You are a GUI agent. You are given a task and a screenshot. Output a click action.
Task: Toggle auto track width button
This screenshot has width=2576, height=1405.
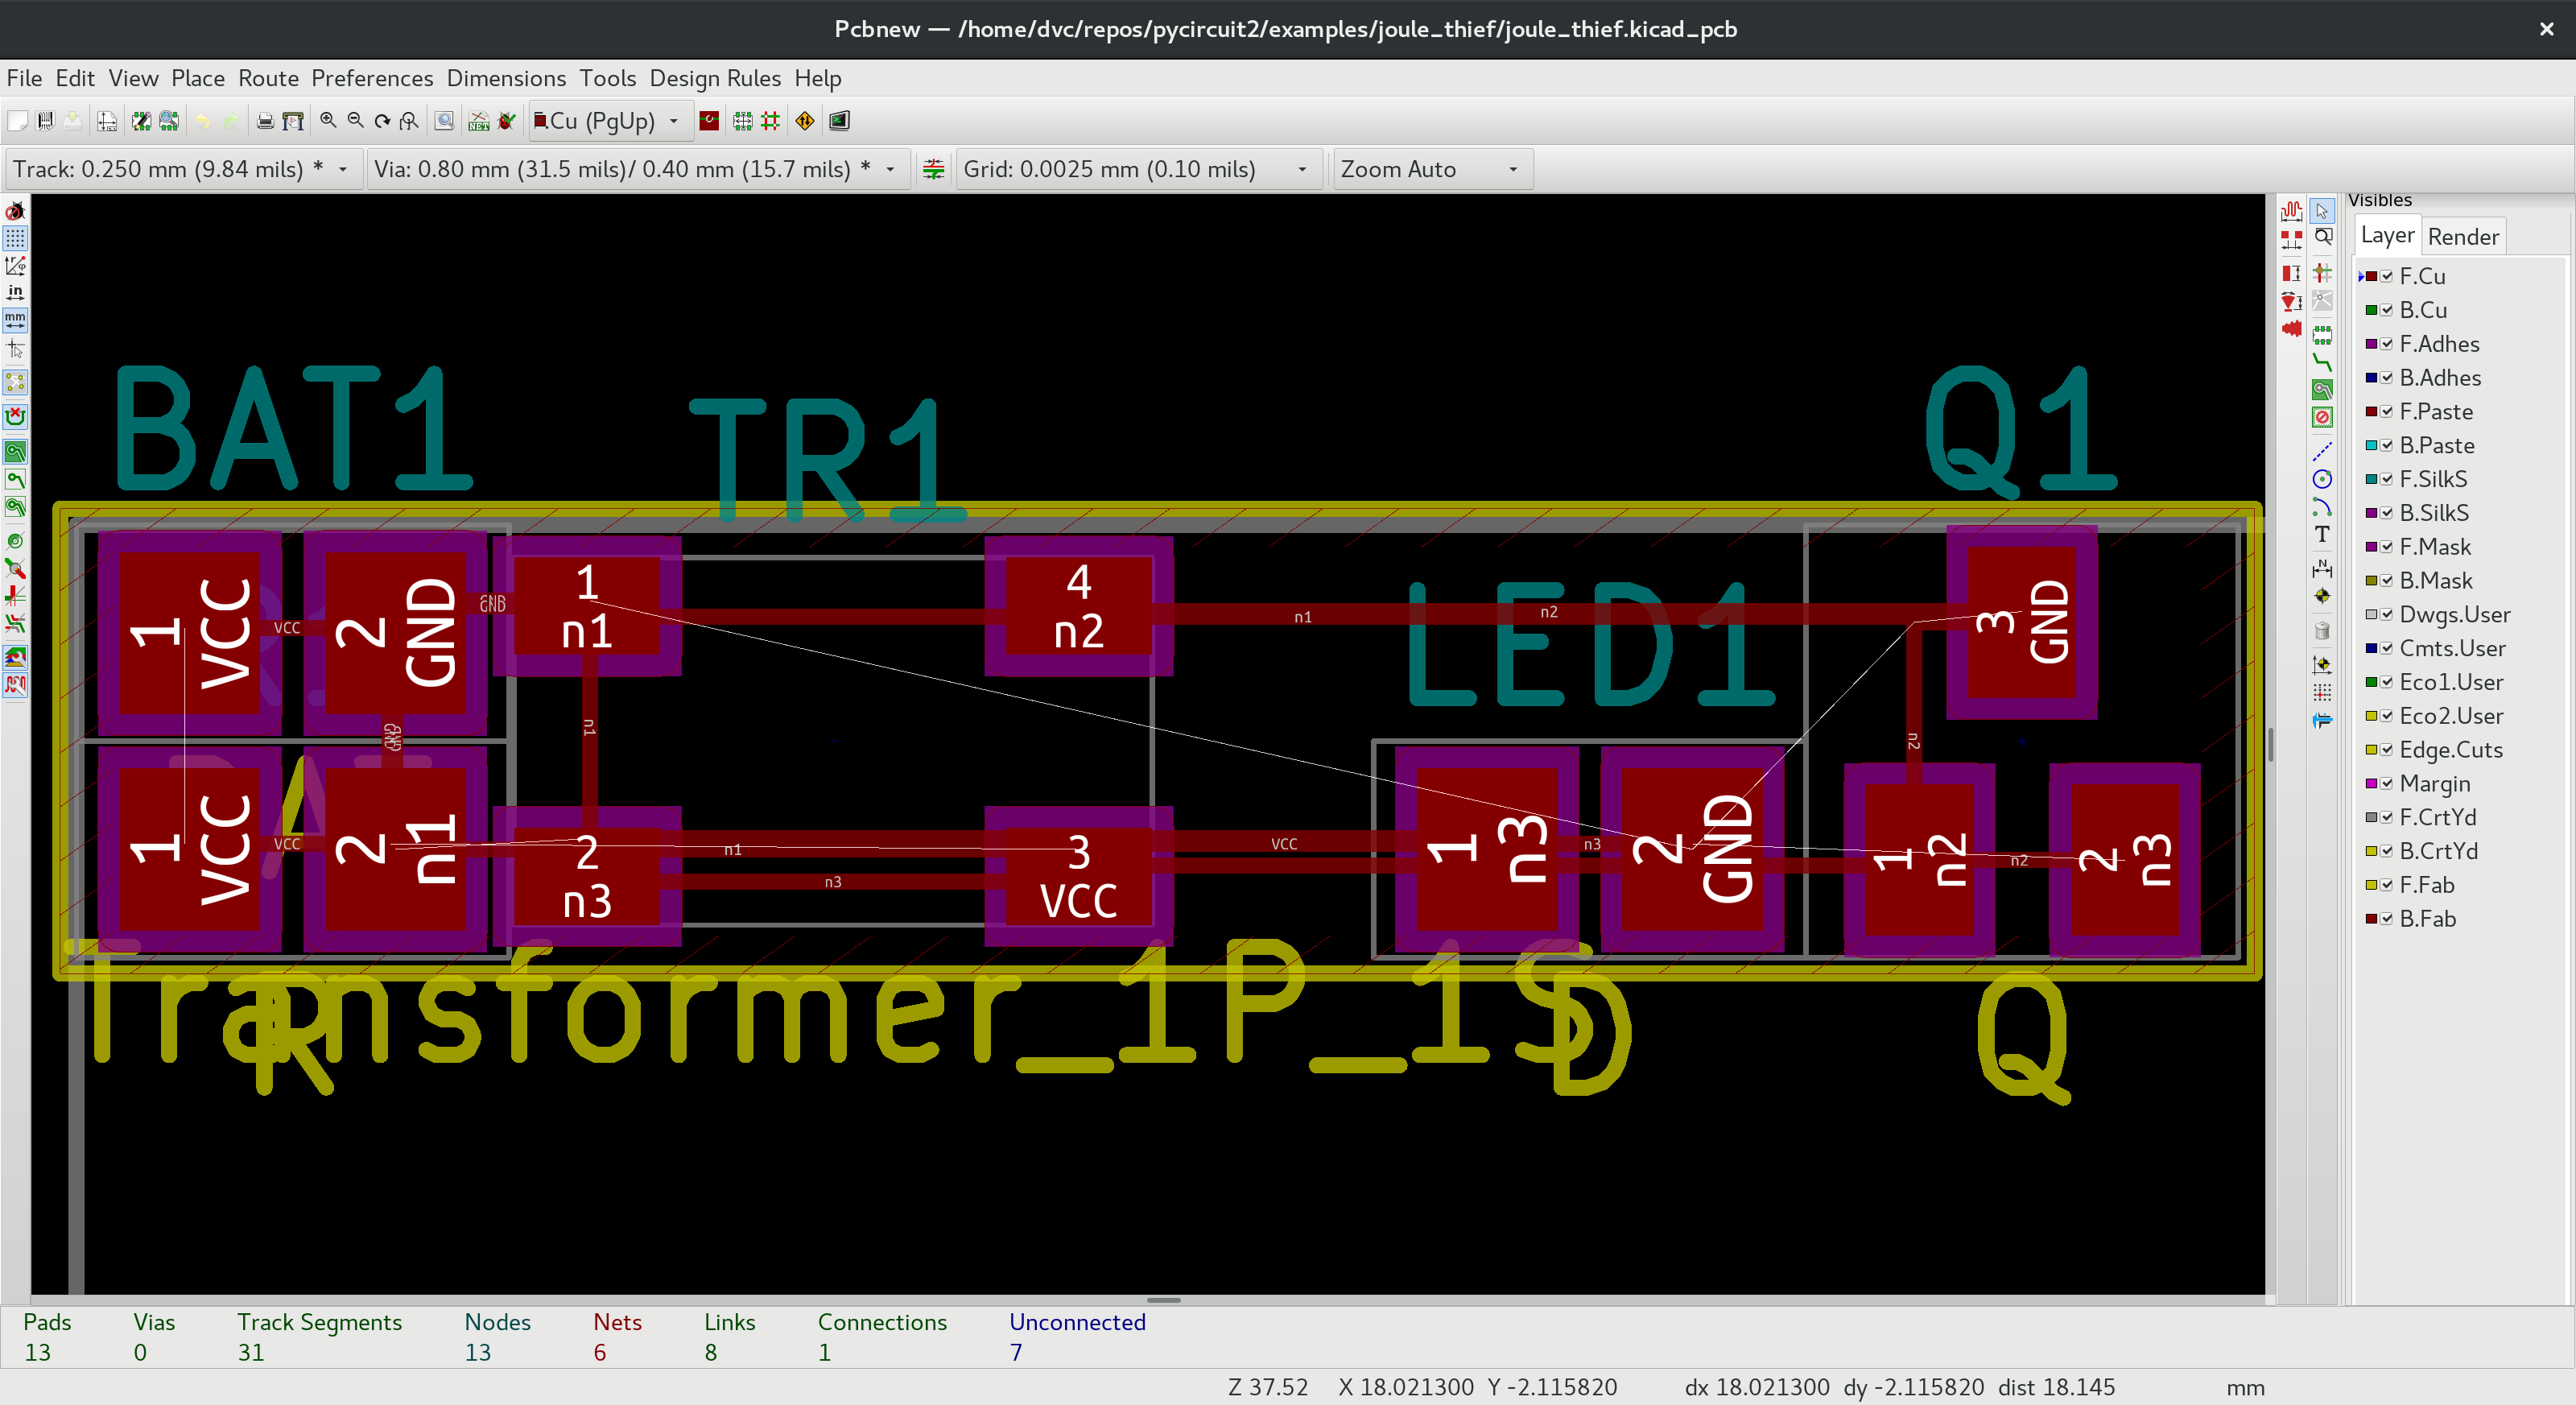[933, 169]
